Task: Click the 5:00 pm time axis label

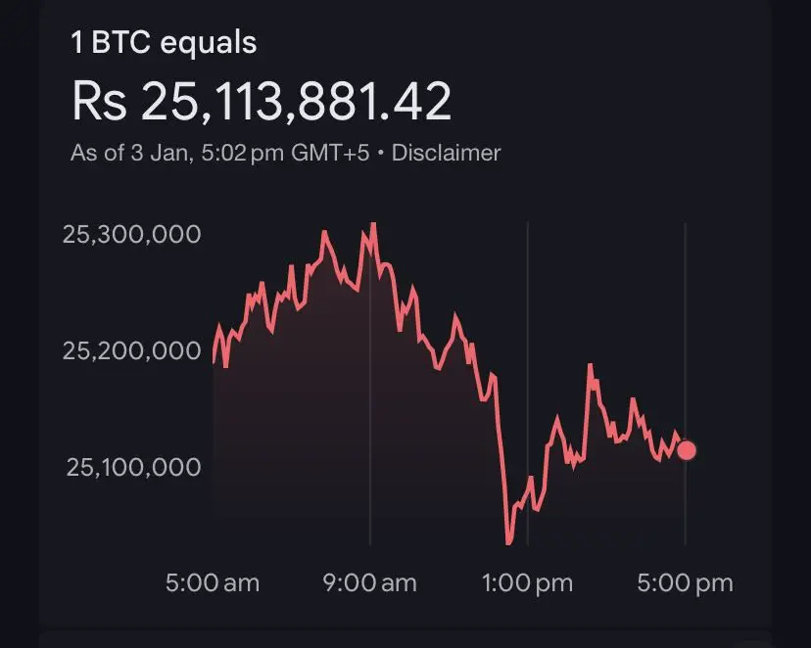Action: (x=685, y=583)
